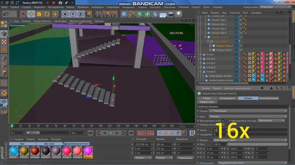Toggle the fix clone checkbox
This screenshot has width=295, height=165.
[223, 121]
